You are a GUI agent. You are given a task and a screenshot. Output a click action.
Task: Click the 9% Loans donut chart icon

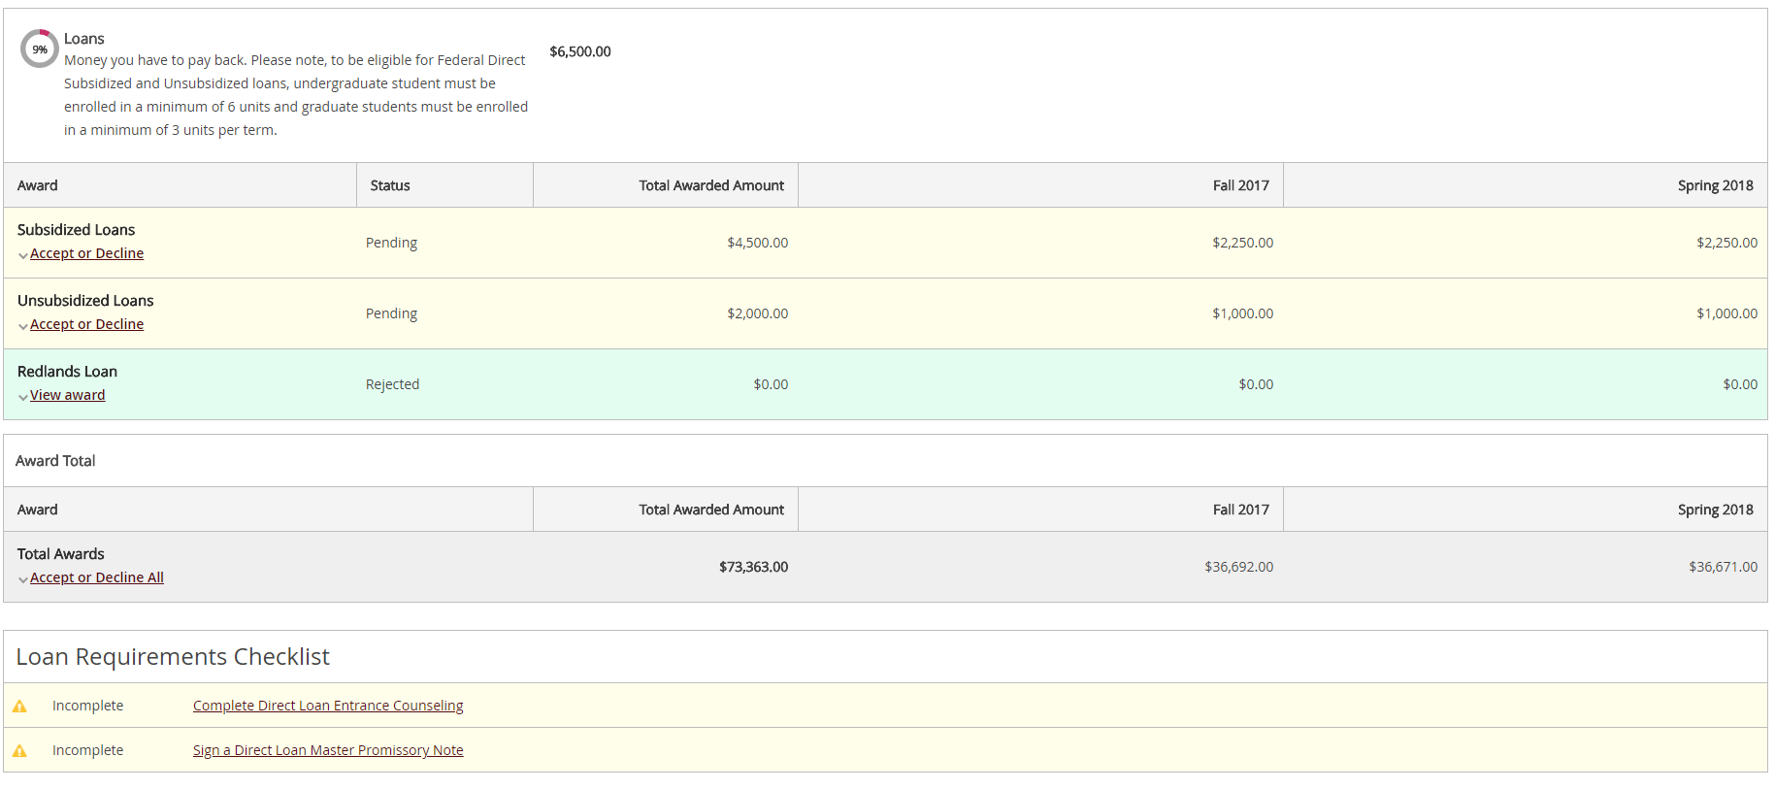coord(40,49)
